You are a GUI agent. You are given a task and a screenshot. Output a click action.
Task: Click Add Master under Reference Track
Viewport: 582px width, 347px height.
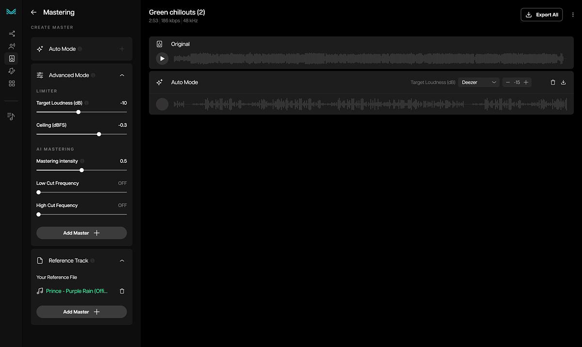81,312
